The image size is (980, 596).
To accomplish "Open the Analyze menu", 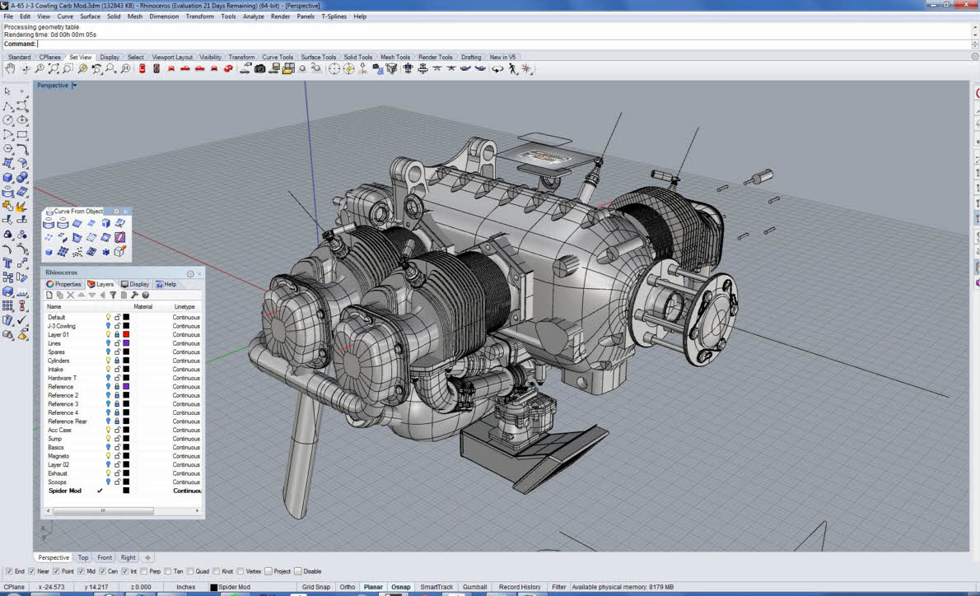I will (253, 16).
